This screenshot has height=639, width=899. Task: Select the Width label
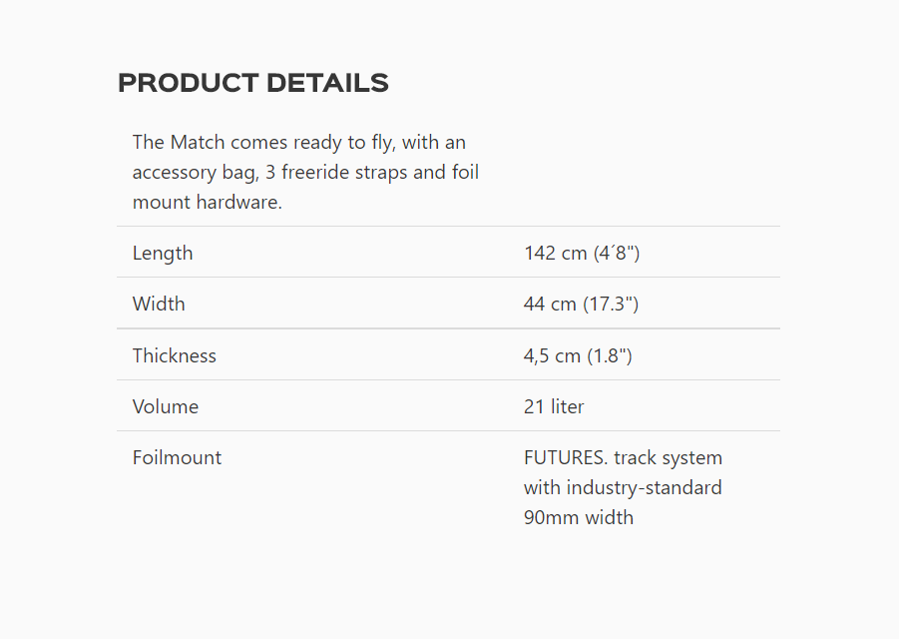click(159, 304)
